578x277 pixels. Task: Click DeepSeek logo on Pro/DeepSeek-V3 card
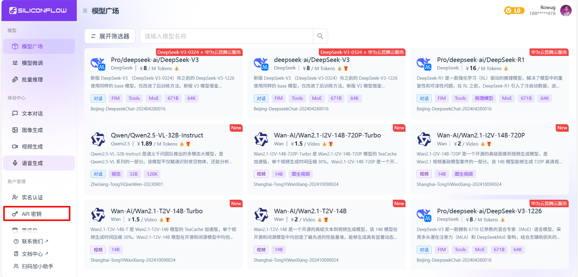click(x=98, y=64)
